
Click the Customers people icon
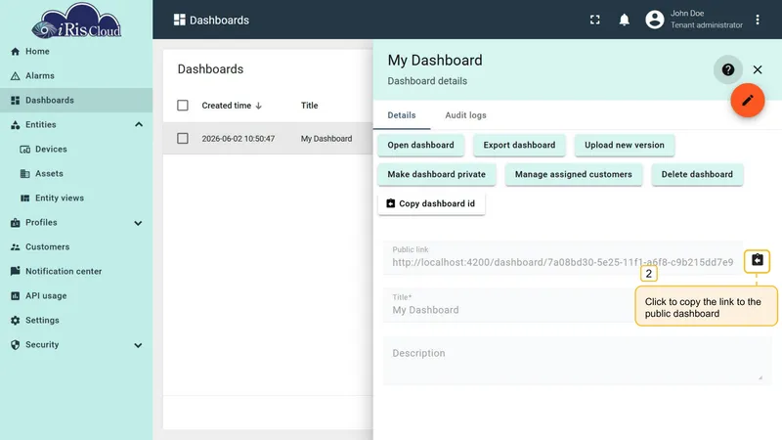tap(16, 247)
